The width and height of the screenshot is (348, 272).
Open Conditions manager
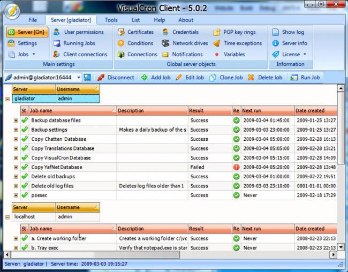tap(135, 43)
